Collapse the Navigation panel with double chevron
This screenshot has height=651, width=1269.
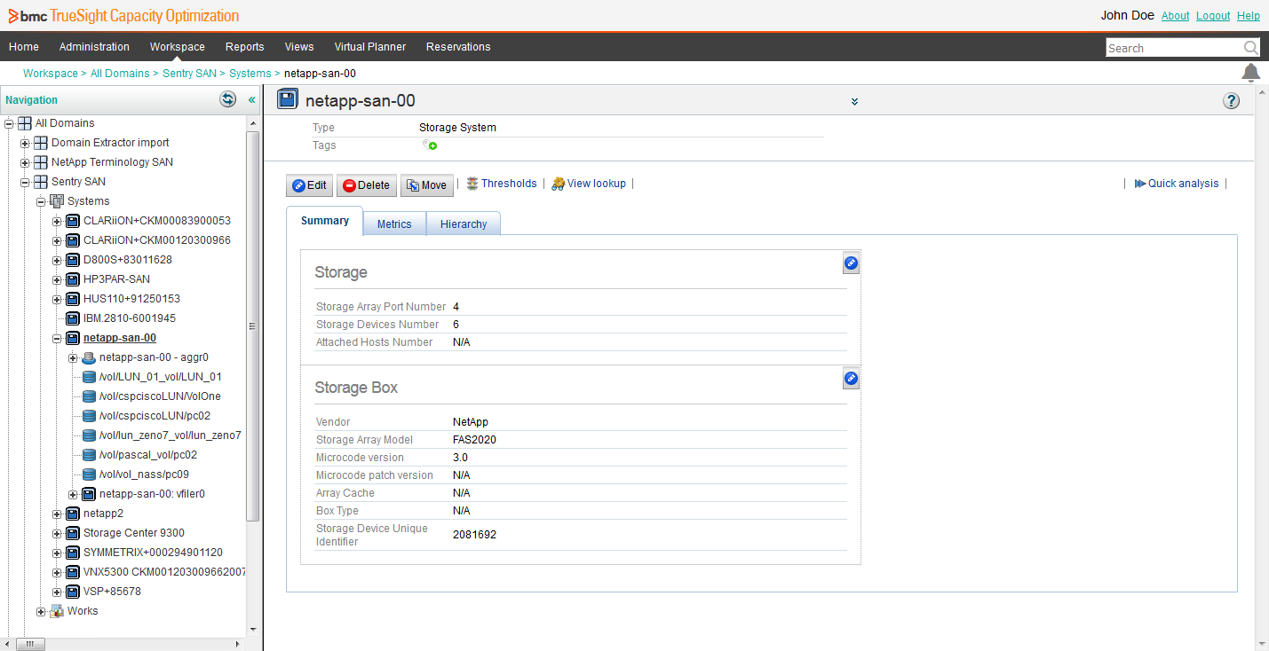point(251,100)
